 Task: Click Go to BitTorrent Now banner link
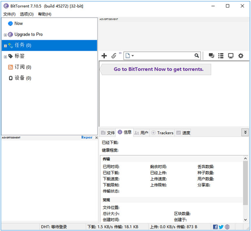(x=159, y=69)
